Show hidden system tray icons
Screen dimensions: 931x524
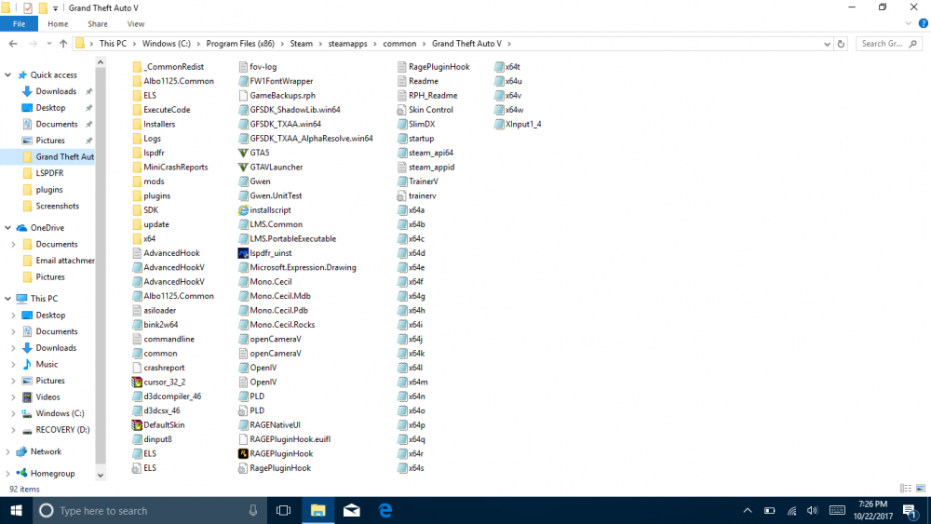click(748, 510)
